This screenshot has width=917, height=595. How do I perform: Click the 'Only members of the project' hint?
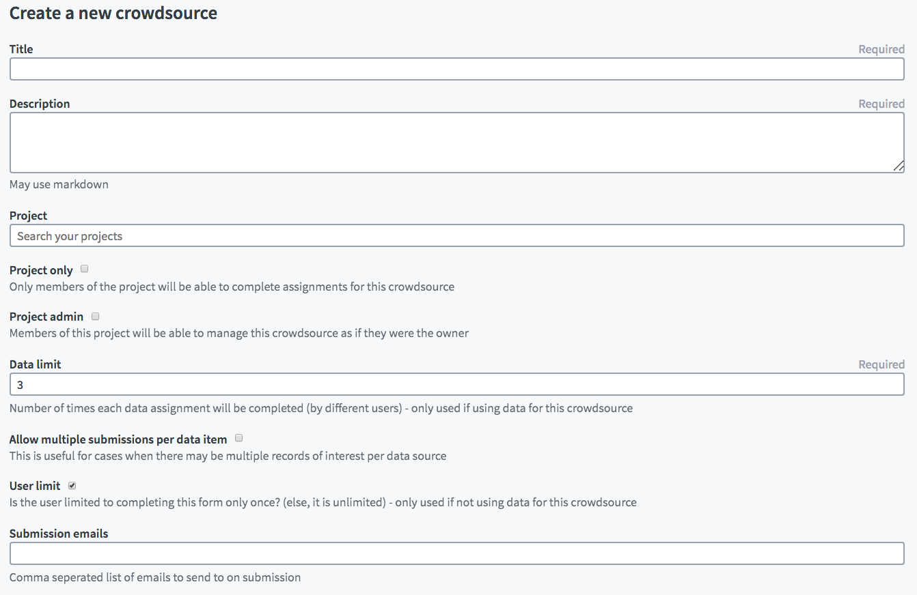(x=232, y=287)
